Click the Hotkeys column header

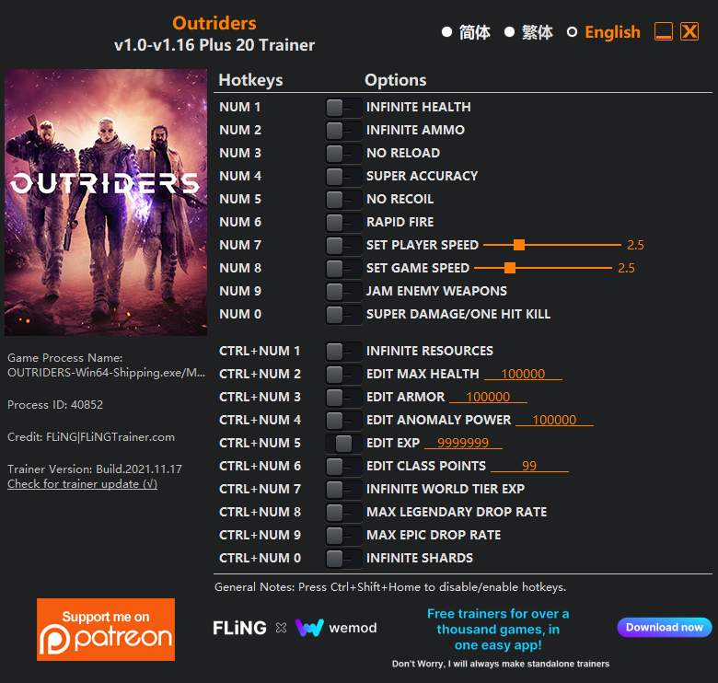coord(250,80)
